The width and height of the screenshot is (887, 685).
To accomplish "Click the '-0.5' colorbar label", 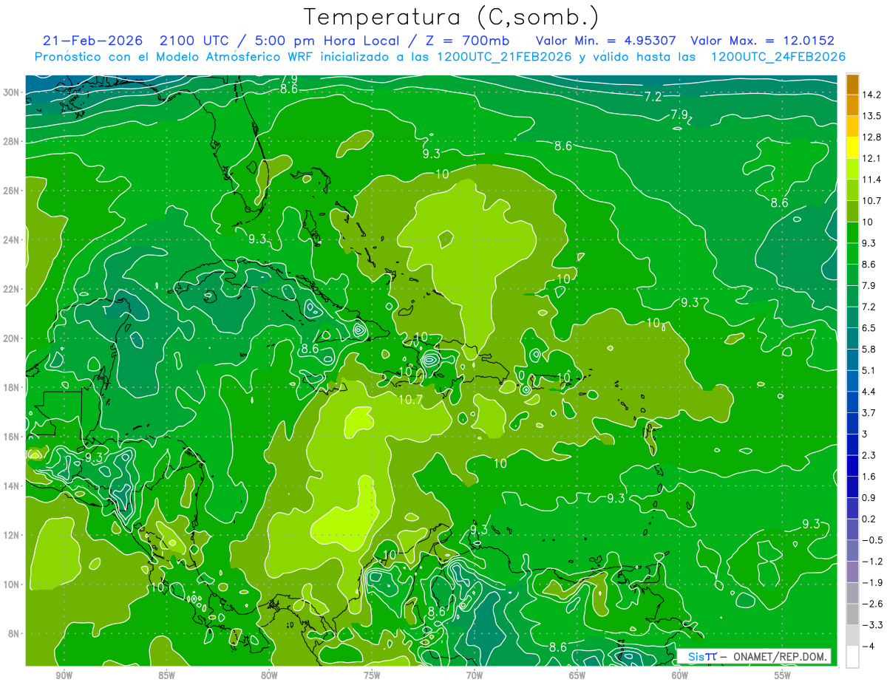I will (x=872, y=539).
